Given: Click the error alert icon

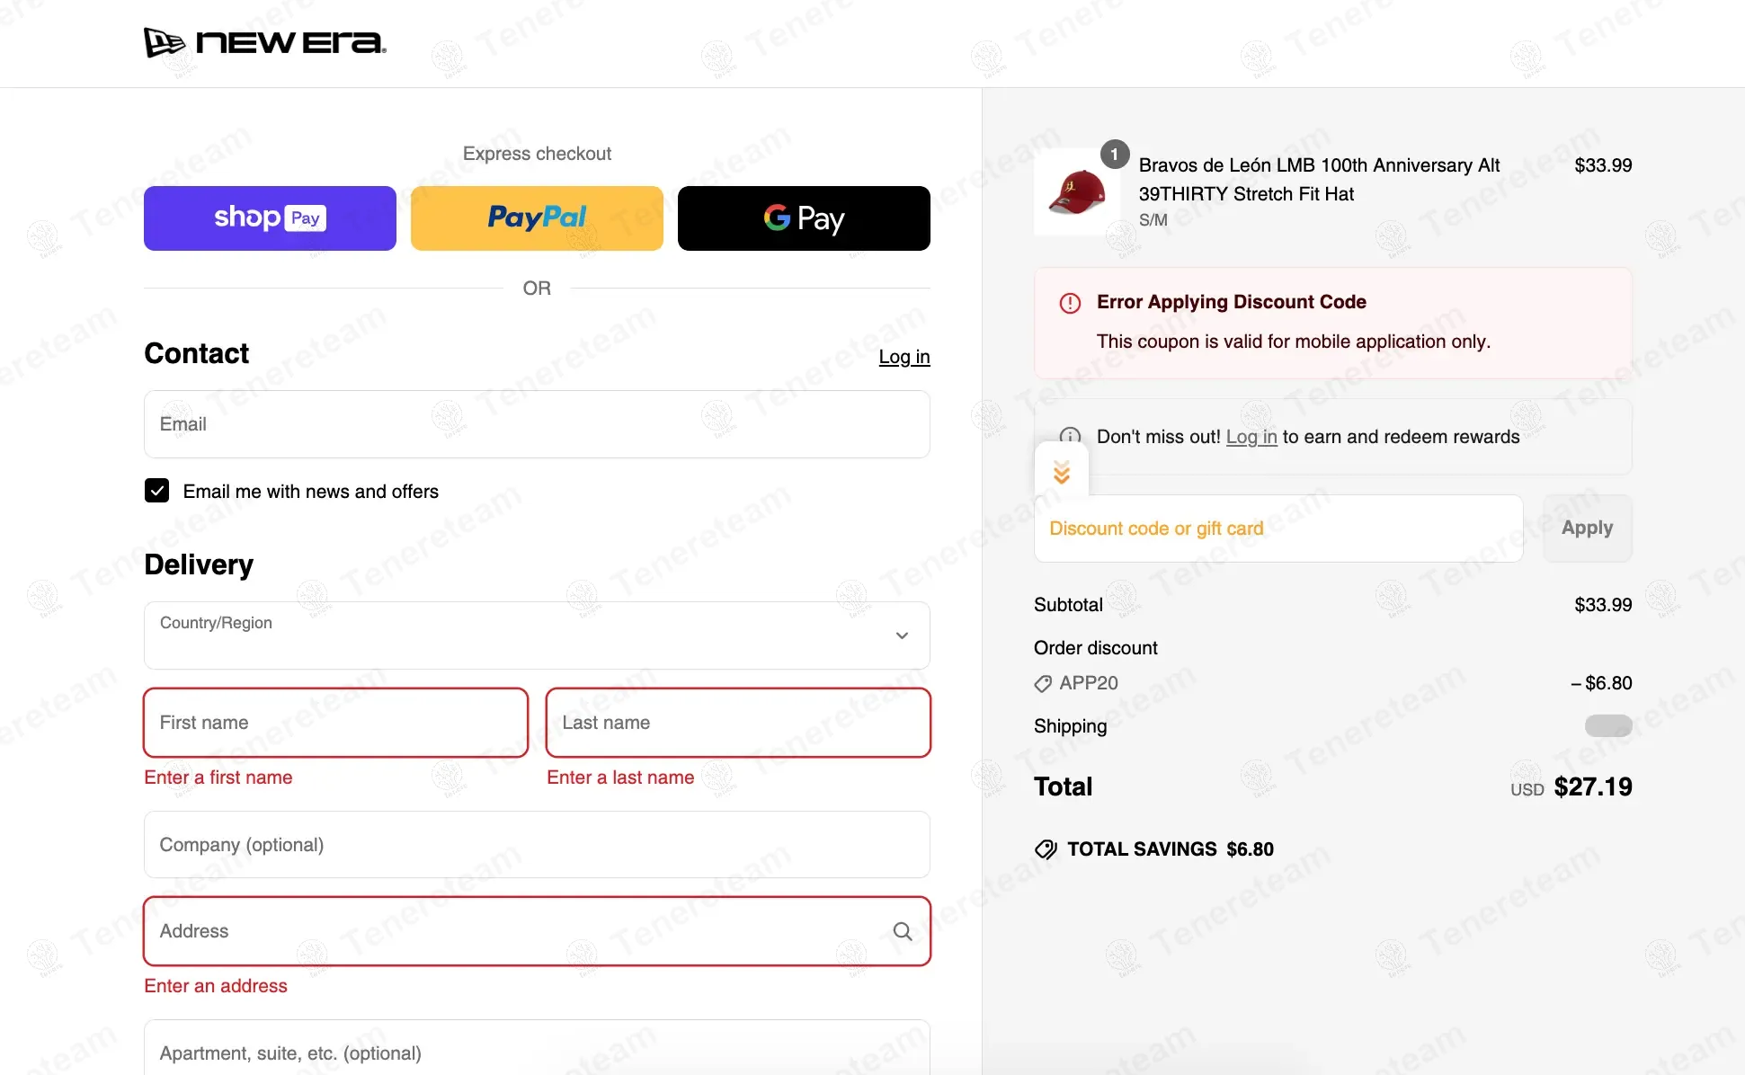Looking at the screenshot, I should pyautogui.click(x=1070, y=303).
